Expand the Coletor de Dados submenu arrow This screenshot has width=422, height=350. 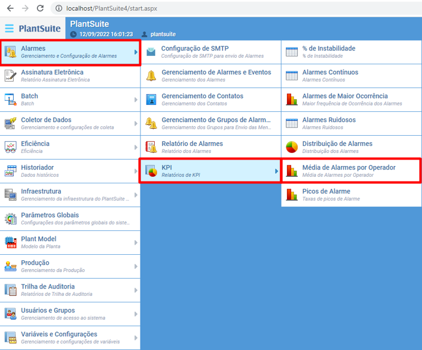coord(136,123)
